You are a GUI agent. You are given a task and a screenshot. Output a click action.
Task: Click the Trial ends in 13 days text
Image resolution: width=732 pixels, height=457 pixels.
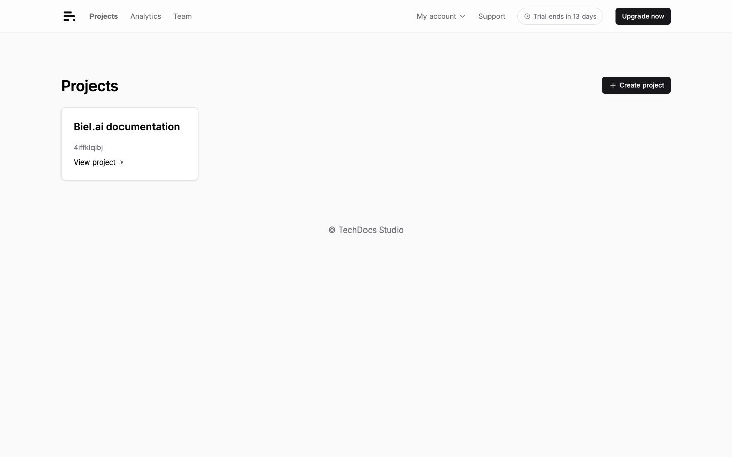565,16
